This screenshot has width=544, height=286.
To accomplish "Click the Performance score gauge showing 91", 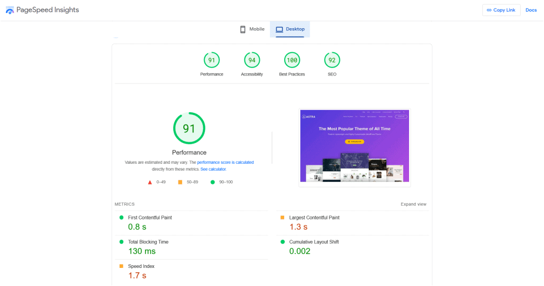I will [x=211, y=60].
